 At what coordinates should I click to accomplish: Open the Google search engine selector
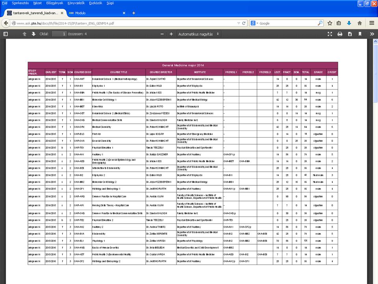[x=254, y=23]
